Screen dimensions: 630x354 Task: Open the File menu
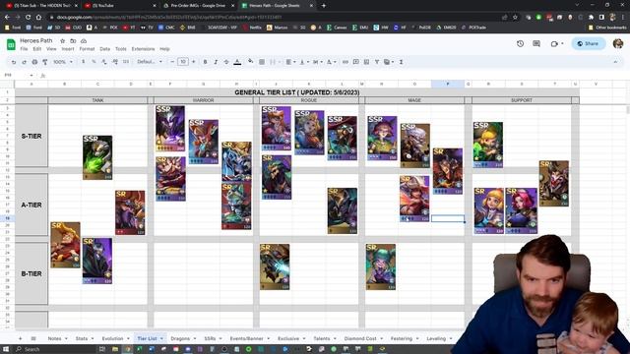(24, 49)
